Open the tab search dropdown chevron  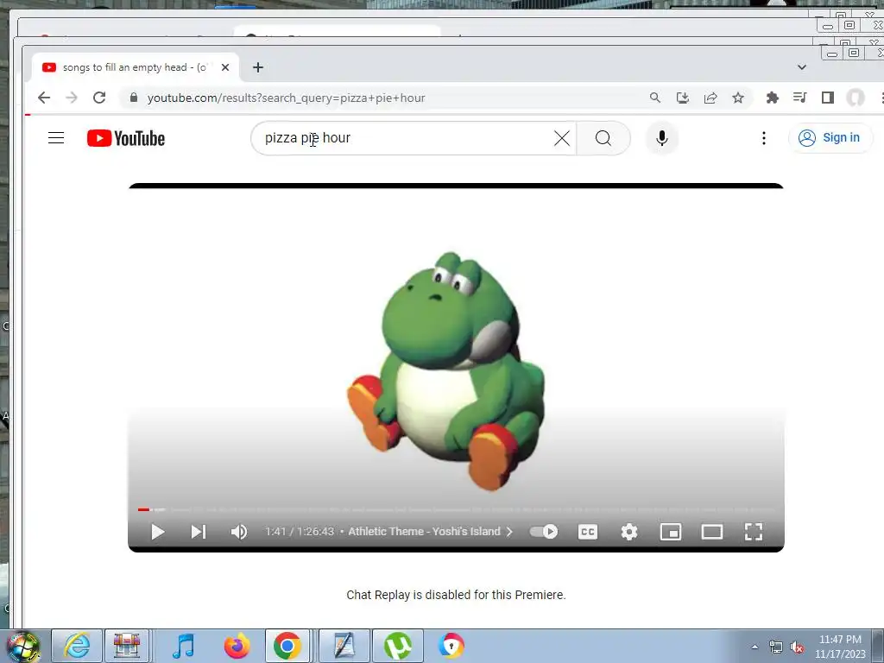click(802, 67)
